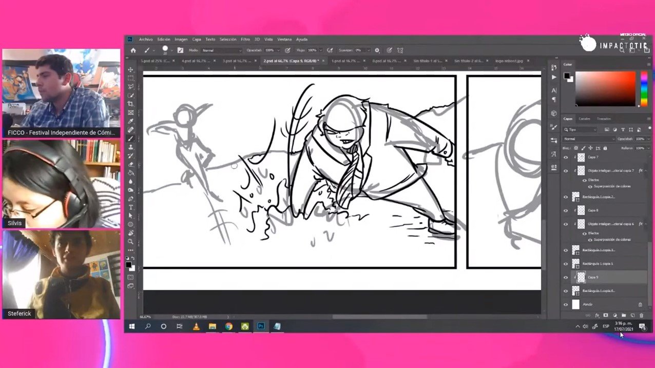Select the Lasso tool
Screen dimensions: 655x368
click(x=130, y=87)
